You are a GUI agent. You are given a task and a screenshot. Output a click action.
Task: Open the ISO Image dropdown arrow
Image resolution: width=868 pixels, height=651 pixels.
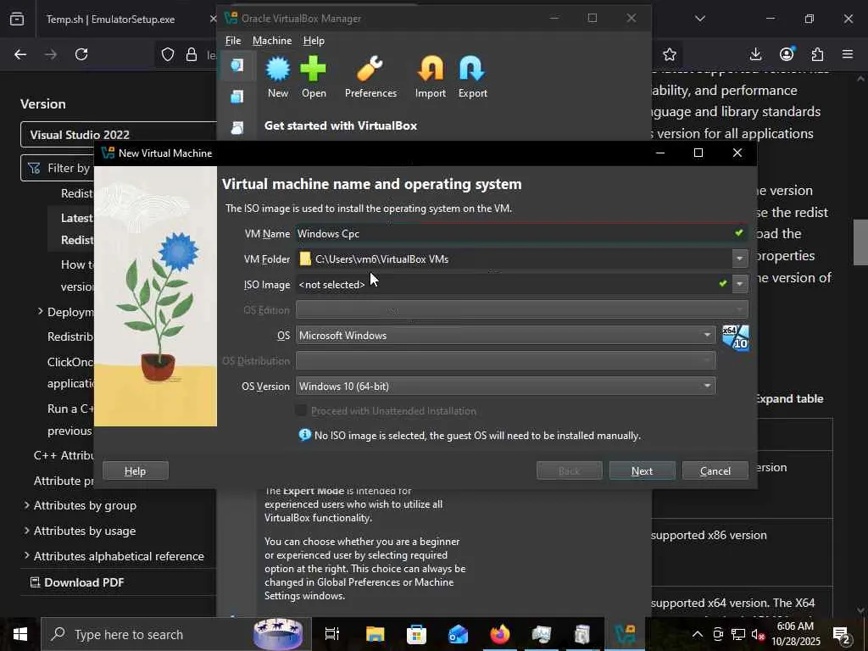click(739, 284)
